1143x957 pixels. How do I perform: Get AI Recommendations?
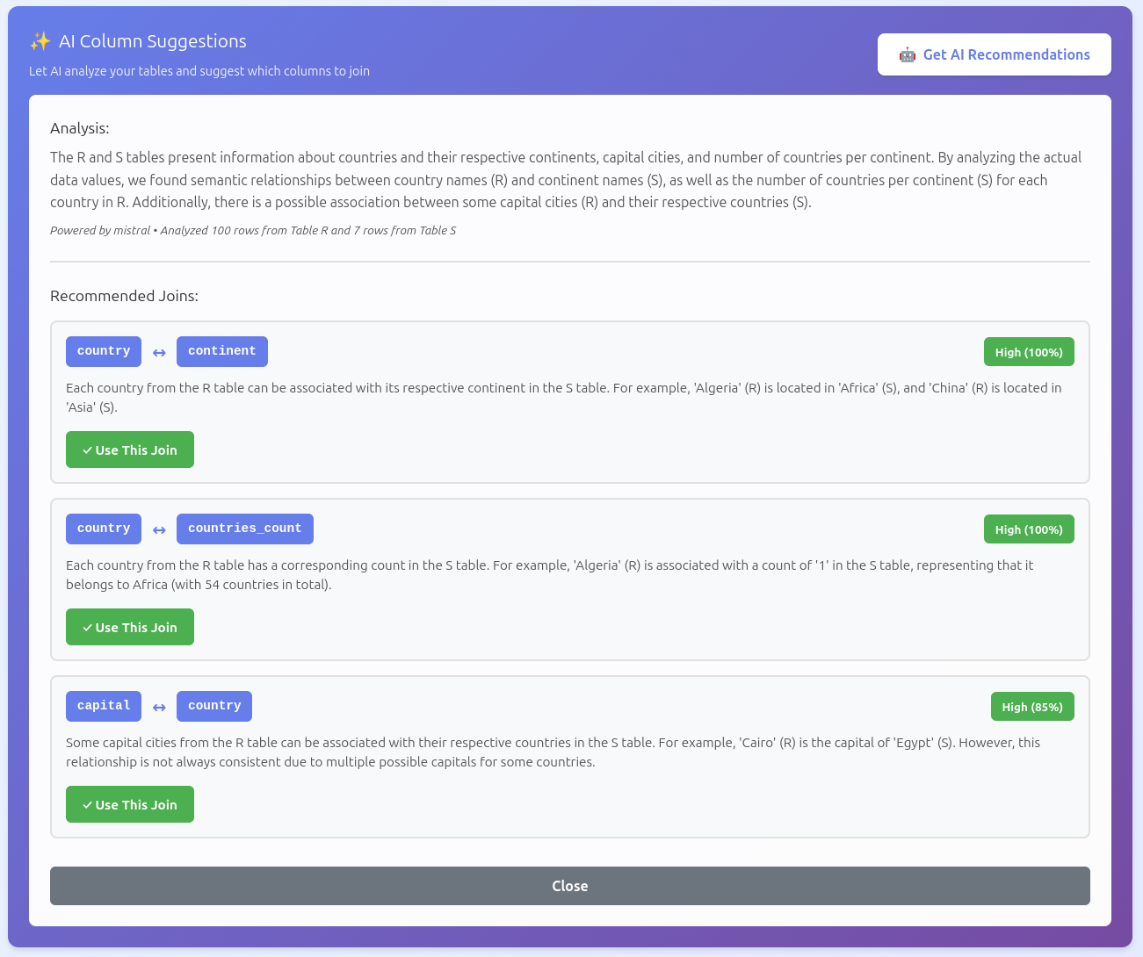(994, 54)
